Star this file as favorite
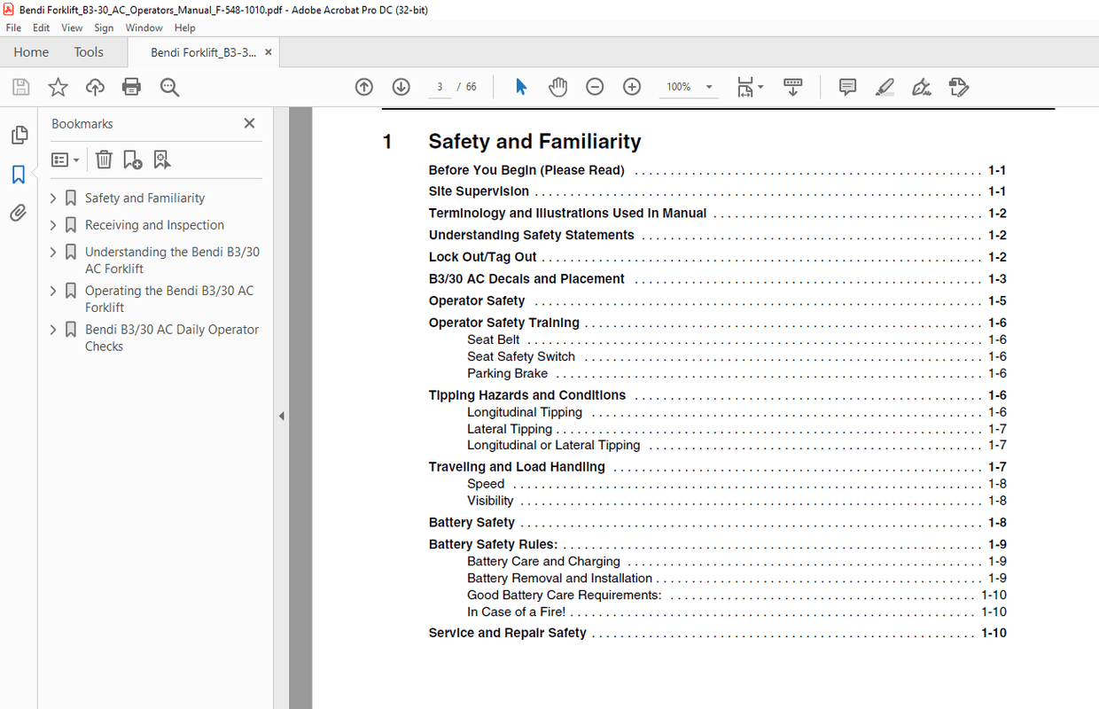 58,87
